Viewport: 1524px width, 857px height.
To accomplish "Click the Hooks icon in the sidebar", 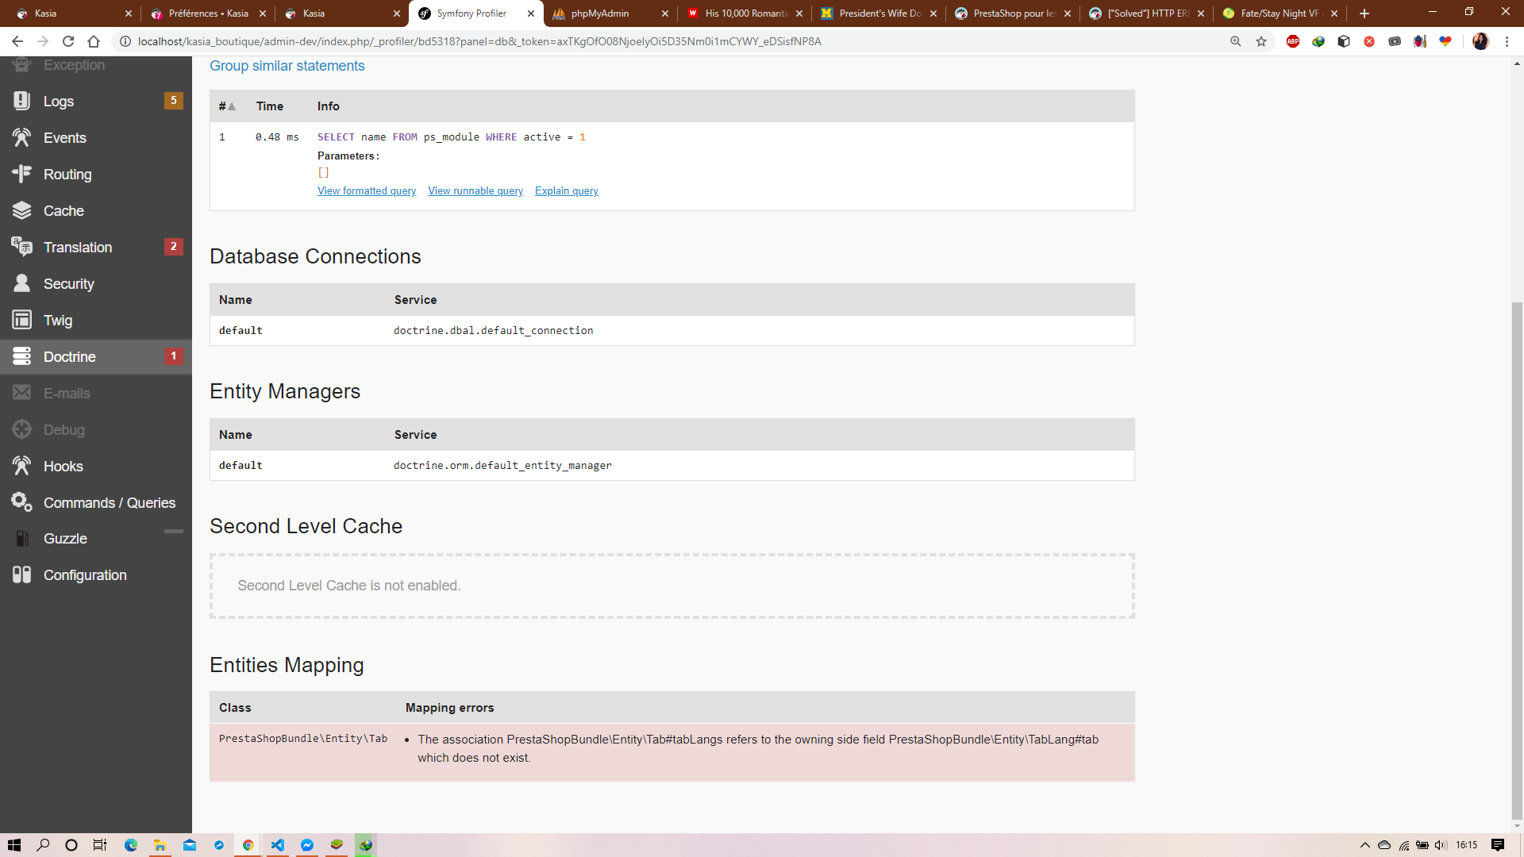I will (x=21, y=466).
